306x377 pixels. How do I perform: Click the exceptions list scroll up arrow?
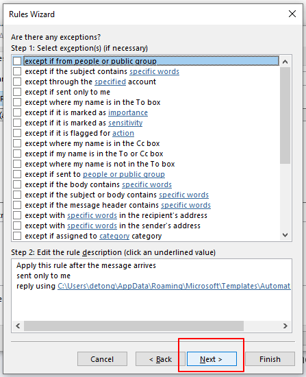pyautogui.click(x=285, y=62)
